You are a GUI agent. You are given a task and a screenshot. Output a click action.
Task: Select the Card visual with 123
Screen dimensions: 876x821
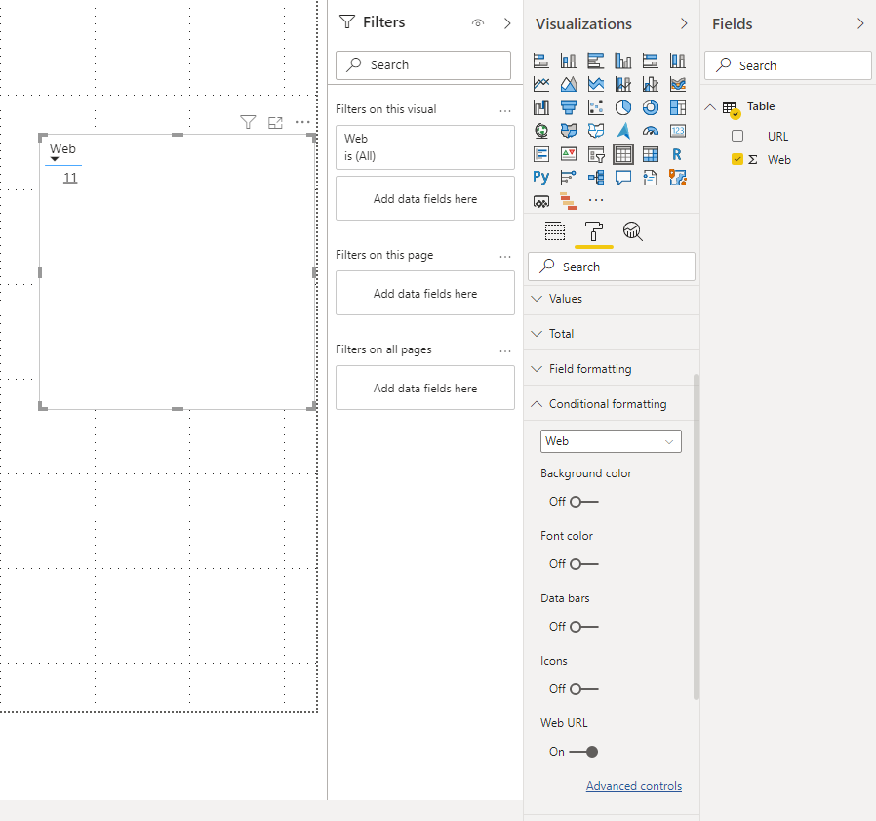pyautogui.click(x=678, y=131)
